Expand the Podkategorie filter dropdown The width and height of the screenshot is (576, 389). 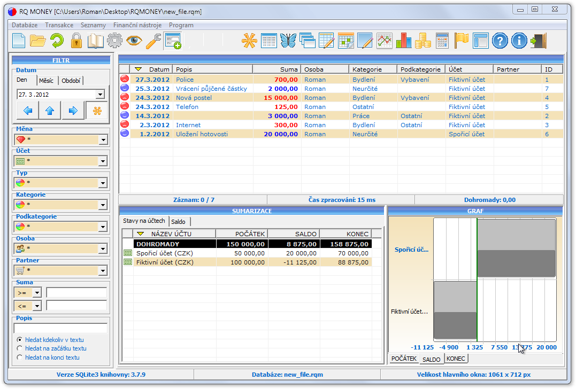(x=103, y=227)
